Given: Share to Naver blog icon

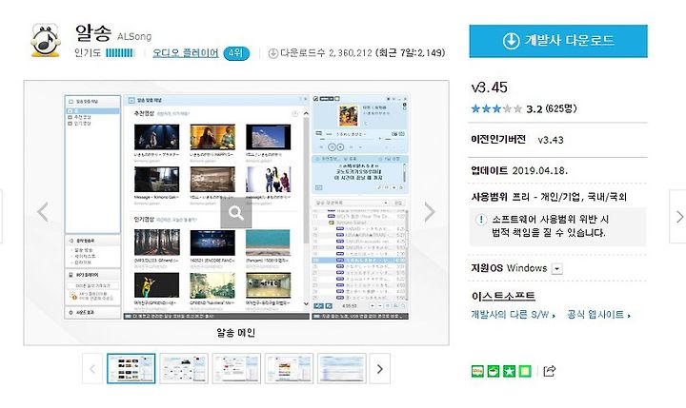Looking at the screenshot, I should click(x=477, y=371).
